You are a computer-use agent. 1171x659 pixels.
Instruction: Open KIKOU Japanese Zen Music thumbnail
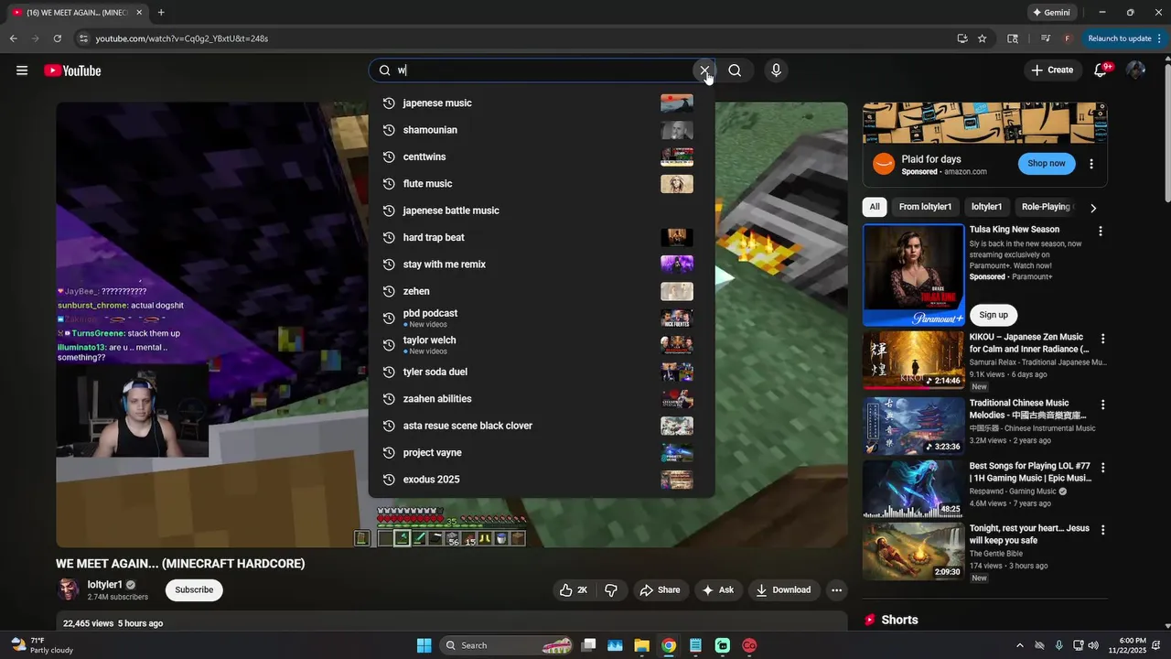(913, 360)
